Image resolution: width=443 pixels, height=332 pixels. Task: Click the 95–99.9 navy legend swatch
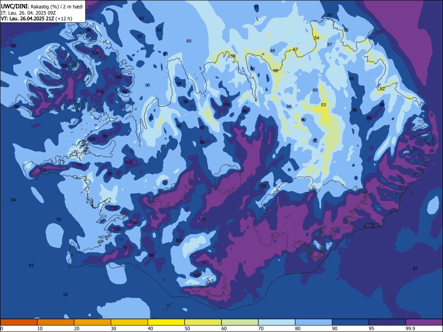tap(387, 322)
